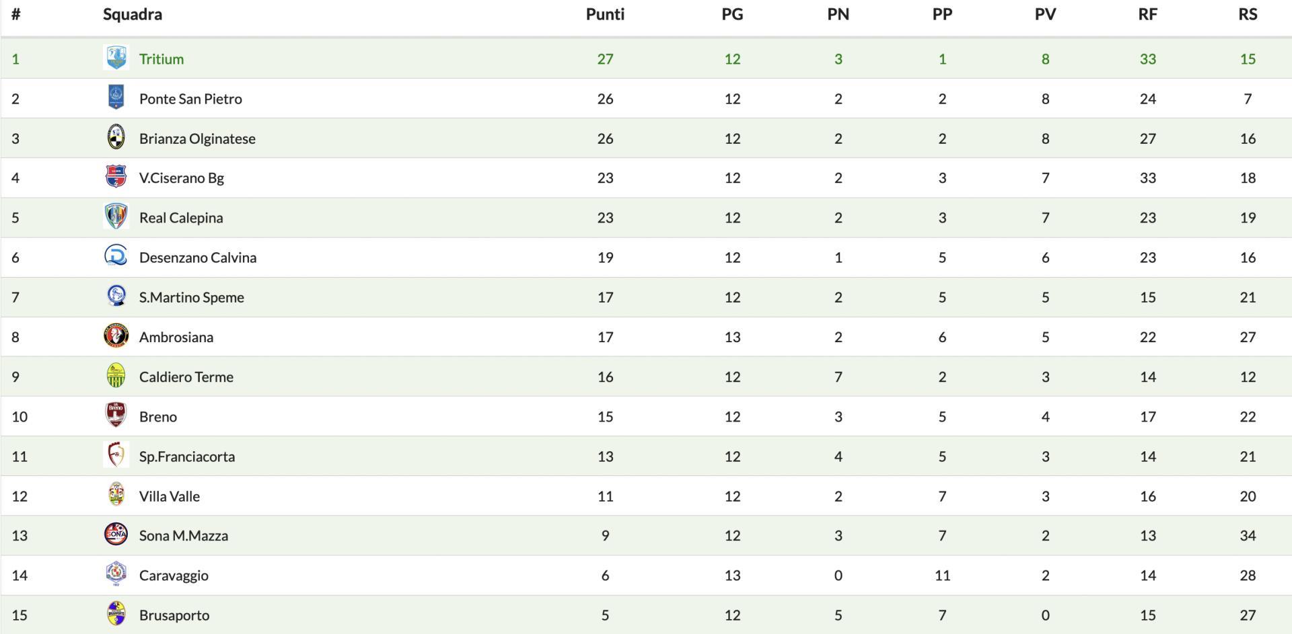The image size is (1292, 634).
Task: Click the Sp.Franciacorta team name
Action: pos(187,457)
